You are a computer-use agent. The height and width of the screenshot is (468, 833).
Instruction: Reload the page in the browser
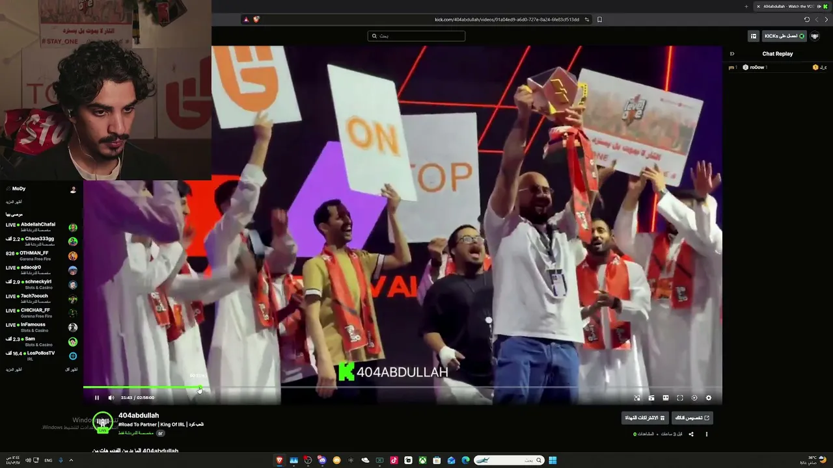807,19
